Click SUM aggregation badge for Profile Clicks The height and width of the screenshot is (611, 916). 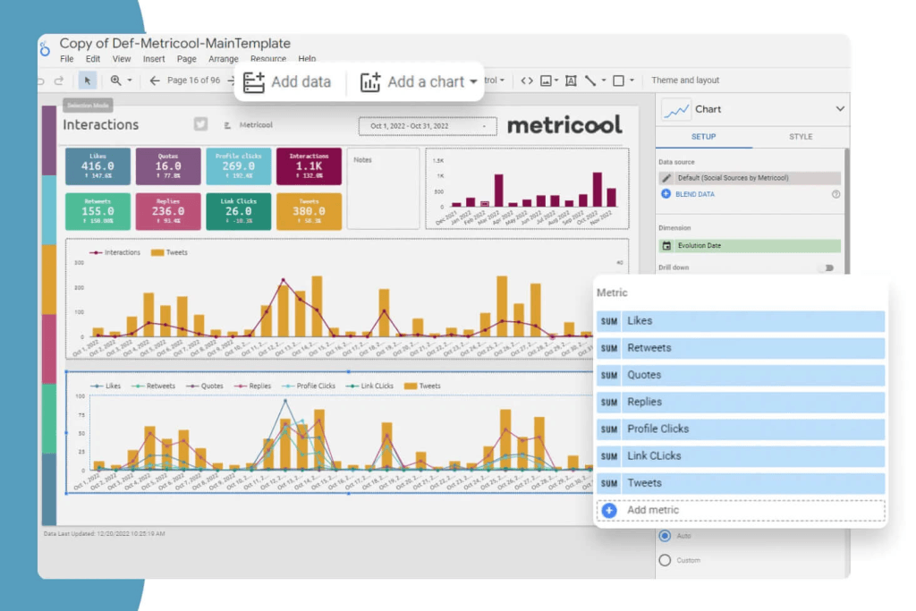609,429
